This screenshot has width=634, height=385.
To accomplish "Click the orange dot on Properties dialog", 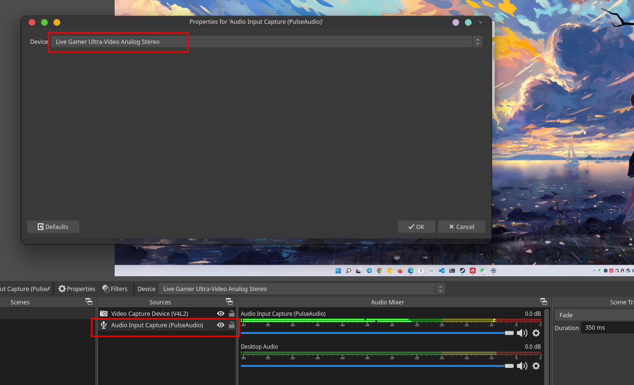I will coord(57,22).
